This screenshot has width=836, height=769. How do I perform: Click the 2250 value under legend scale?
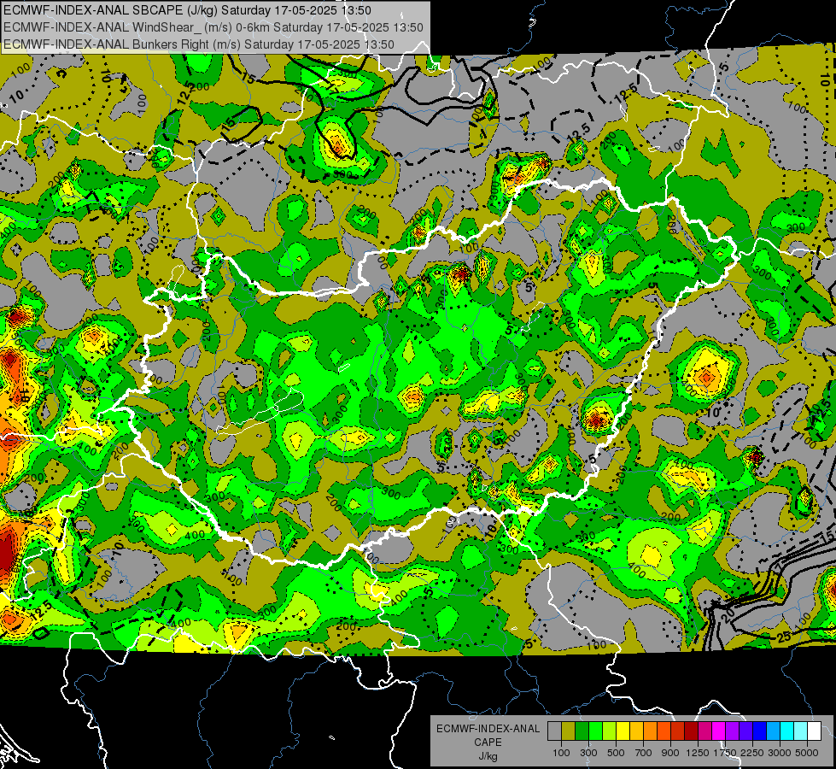click(753, 753)
